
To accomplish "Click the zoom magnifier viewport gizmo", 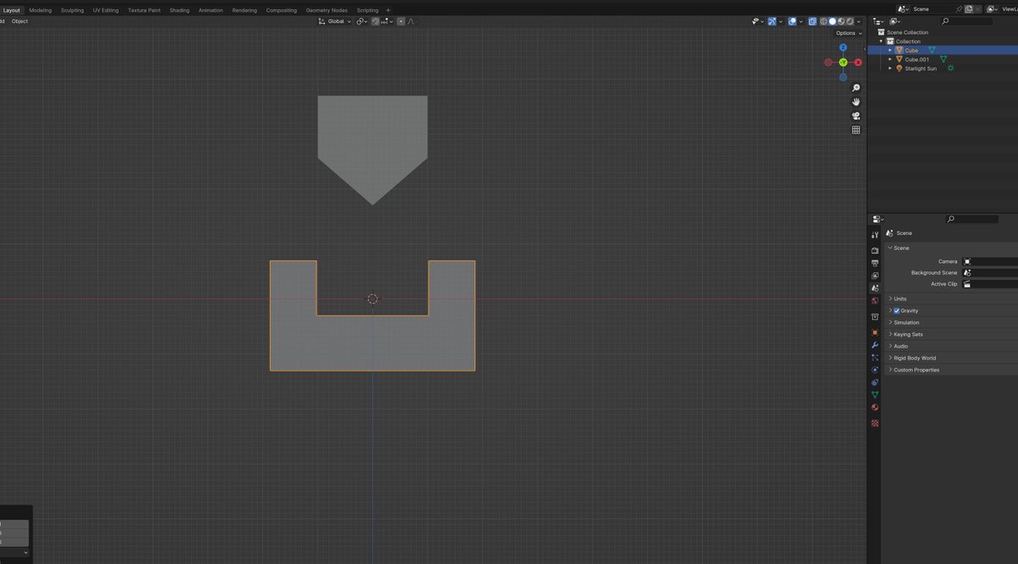I will pyautogui.click(x=856, y=88).
